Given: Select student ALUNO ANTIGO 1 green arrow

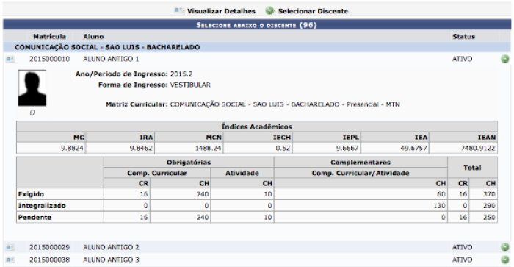Looking at the screenshot, I should [505, 59].
